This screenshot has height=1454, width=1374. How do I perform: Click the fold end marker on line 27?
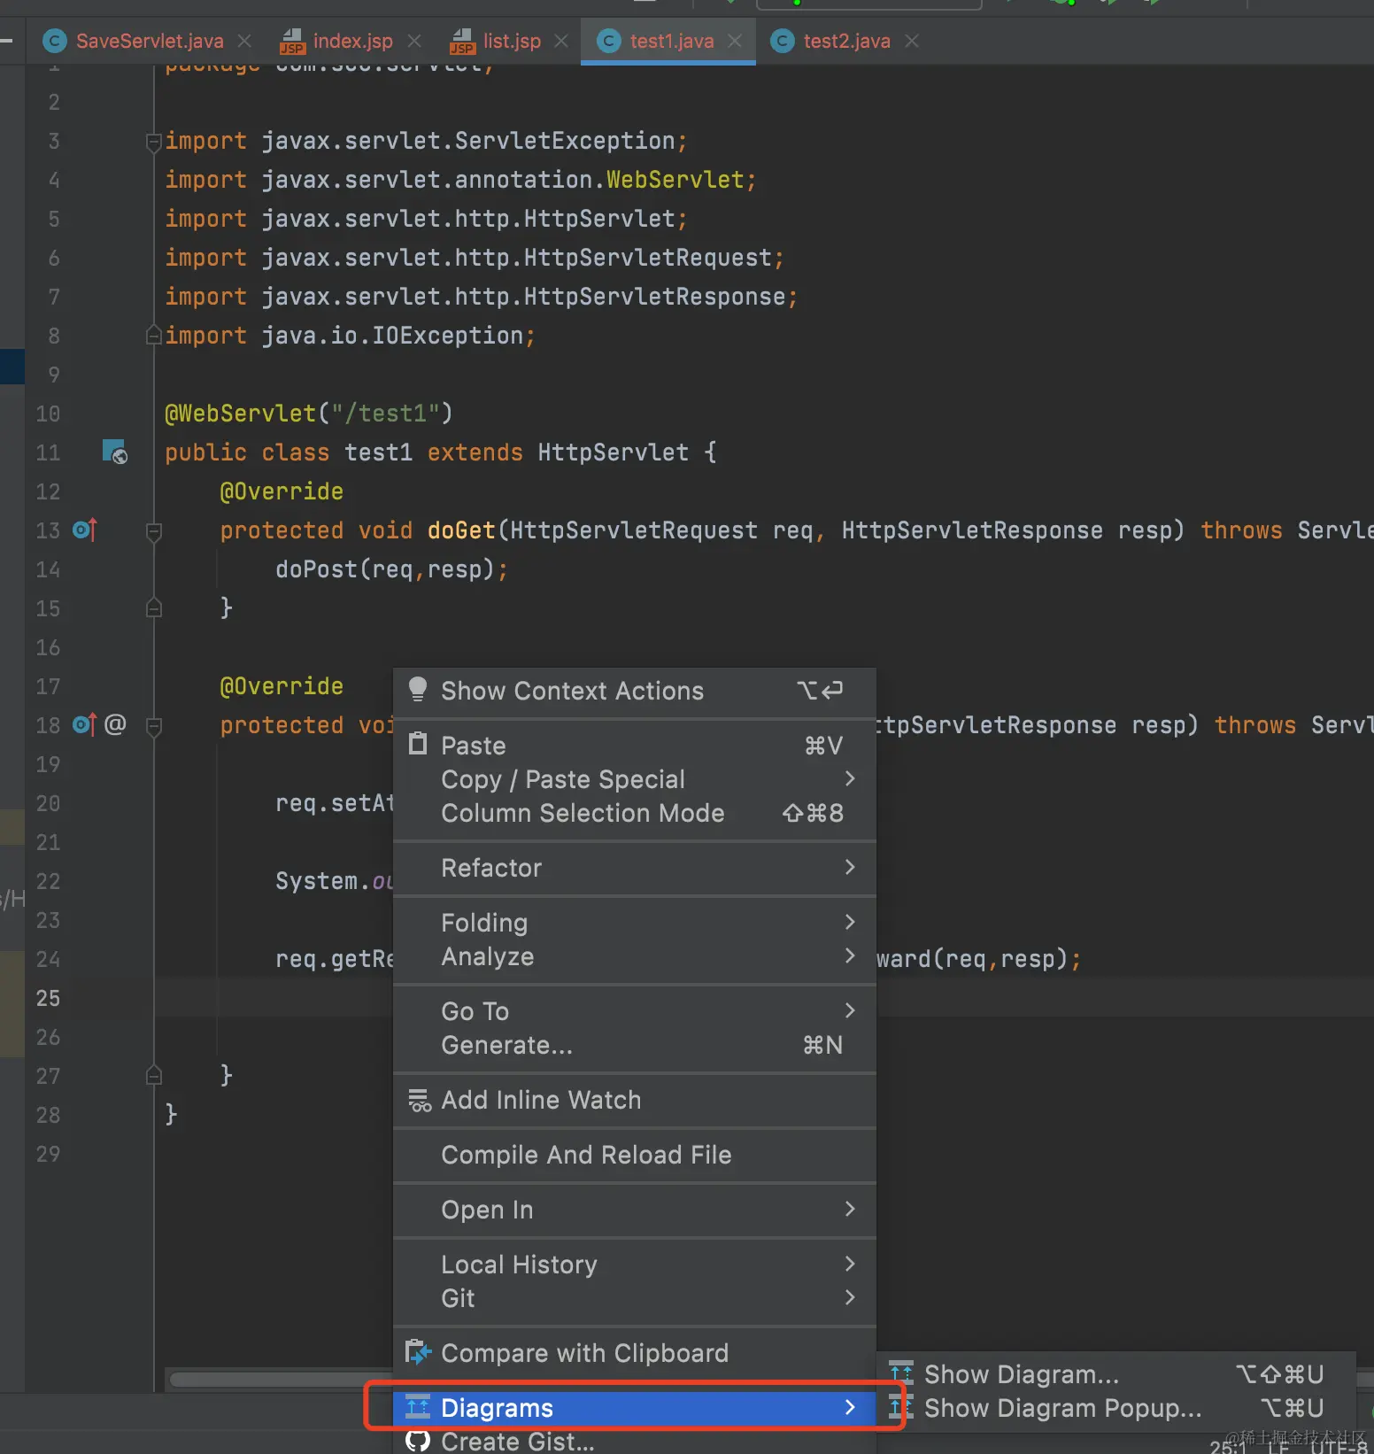point(154,1075)
